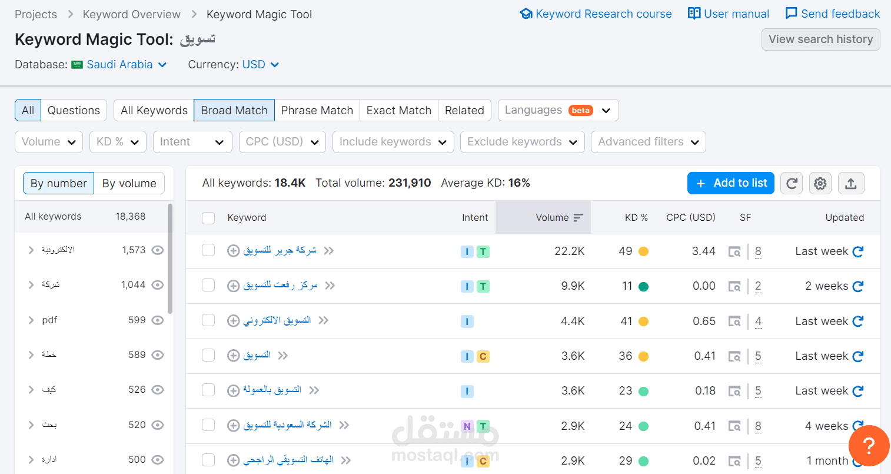Click the keyword groups panel scrollbar
This screenshot has height=474, width=891.
point(170,259)
